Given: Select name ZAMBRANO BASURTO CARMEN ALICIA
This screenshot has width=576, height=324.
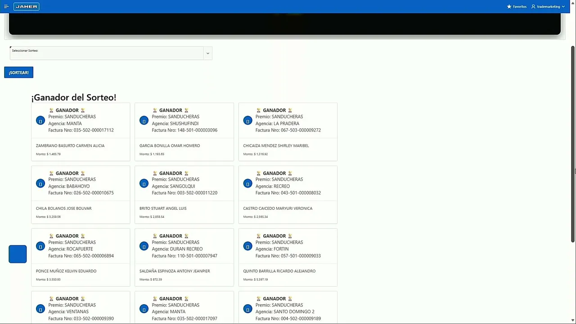Looking at the screenshot, I should [70, 146].
